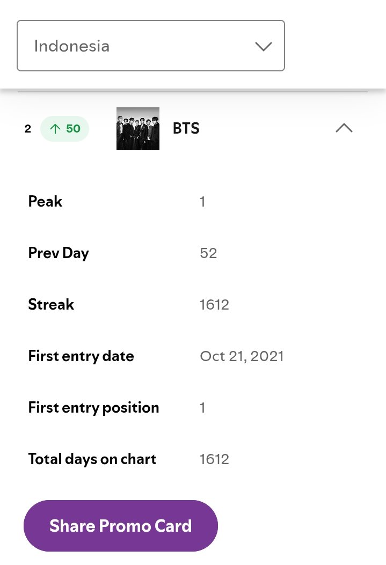Click the Streak value 1612
Screen dimensions: 386x565
tap(214, 305)
